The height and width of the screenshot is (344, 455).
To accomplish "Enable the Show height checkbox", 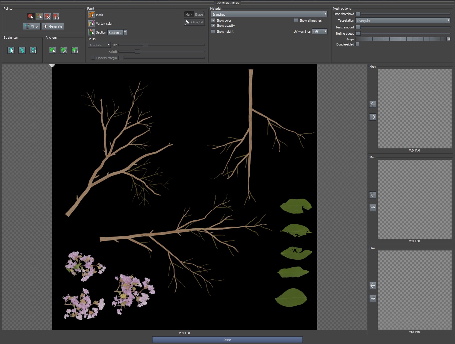I will [x=213, y=31].
